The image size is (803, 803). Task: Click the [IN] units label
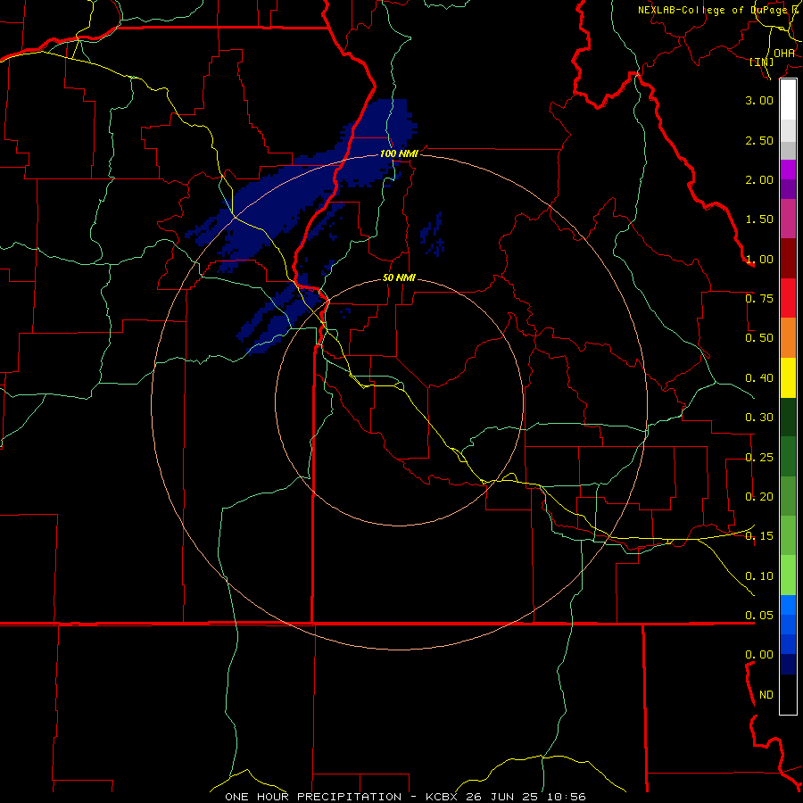point(762,62)
